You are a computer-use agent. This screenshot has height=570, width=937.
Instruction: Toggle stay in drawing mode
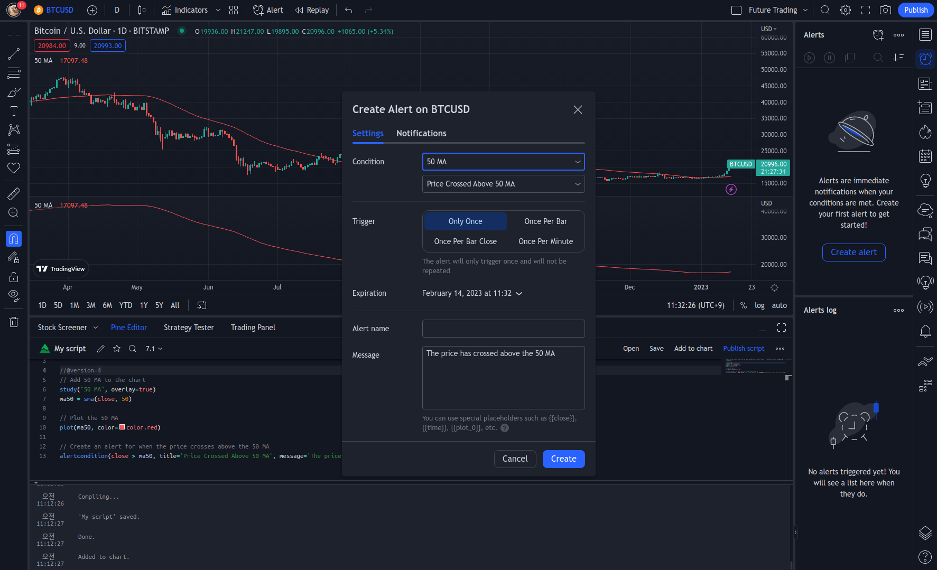pos(14,258)
